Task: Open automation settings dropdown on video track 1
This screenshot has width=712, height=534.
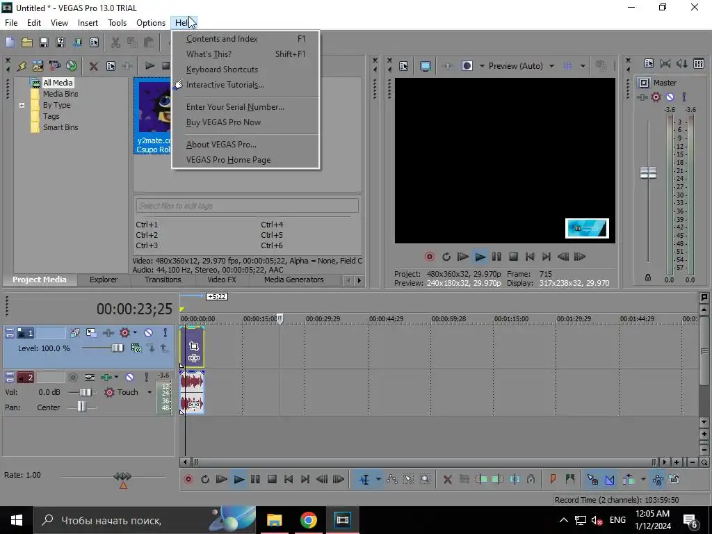Action: 136,333
